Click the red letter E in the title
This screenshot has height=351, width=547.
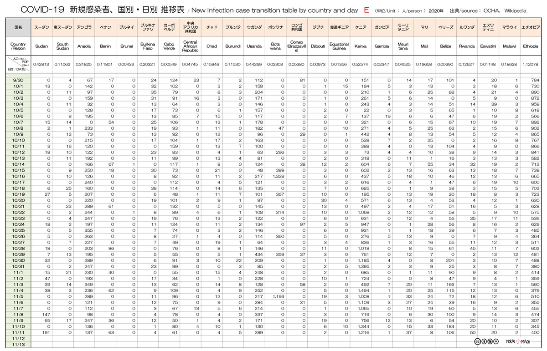point(366,10)
